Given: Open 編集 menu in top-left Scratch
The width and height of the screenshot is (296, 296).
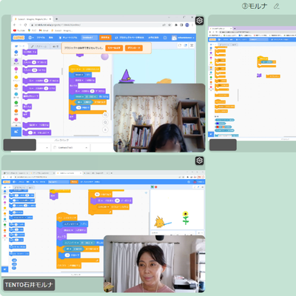Looking at the screenshot, I should (51, 38).
